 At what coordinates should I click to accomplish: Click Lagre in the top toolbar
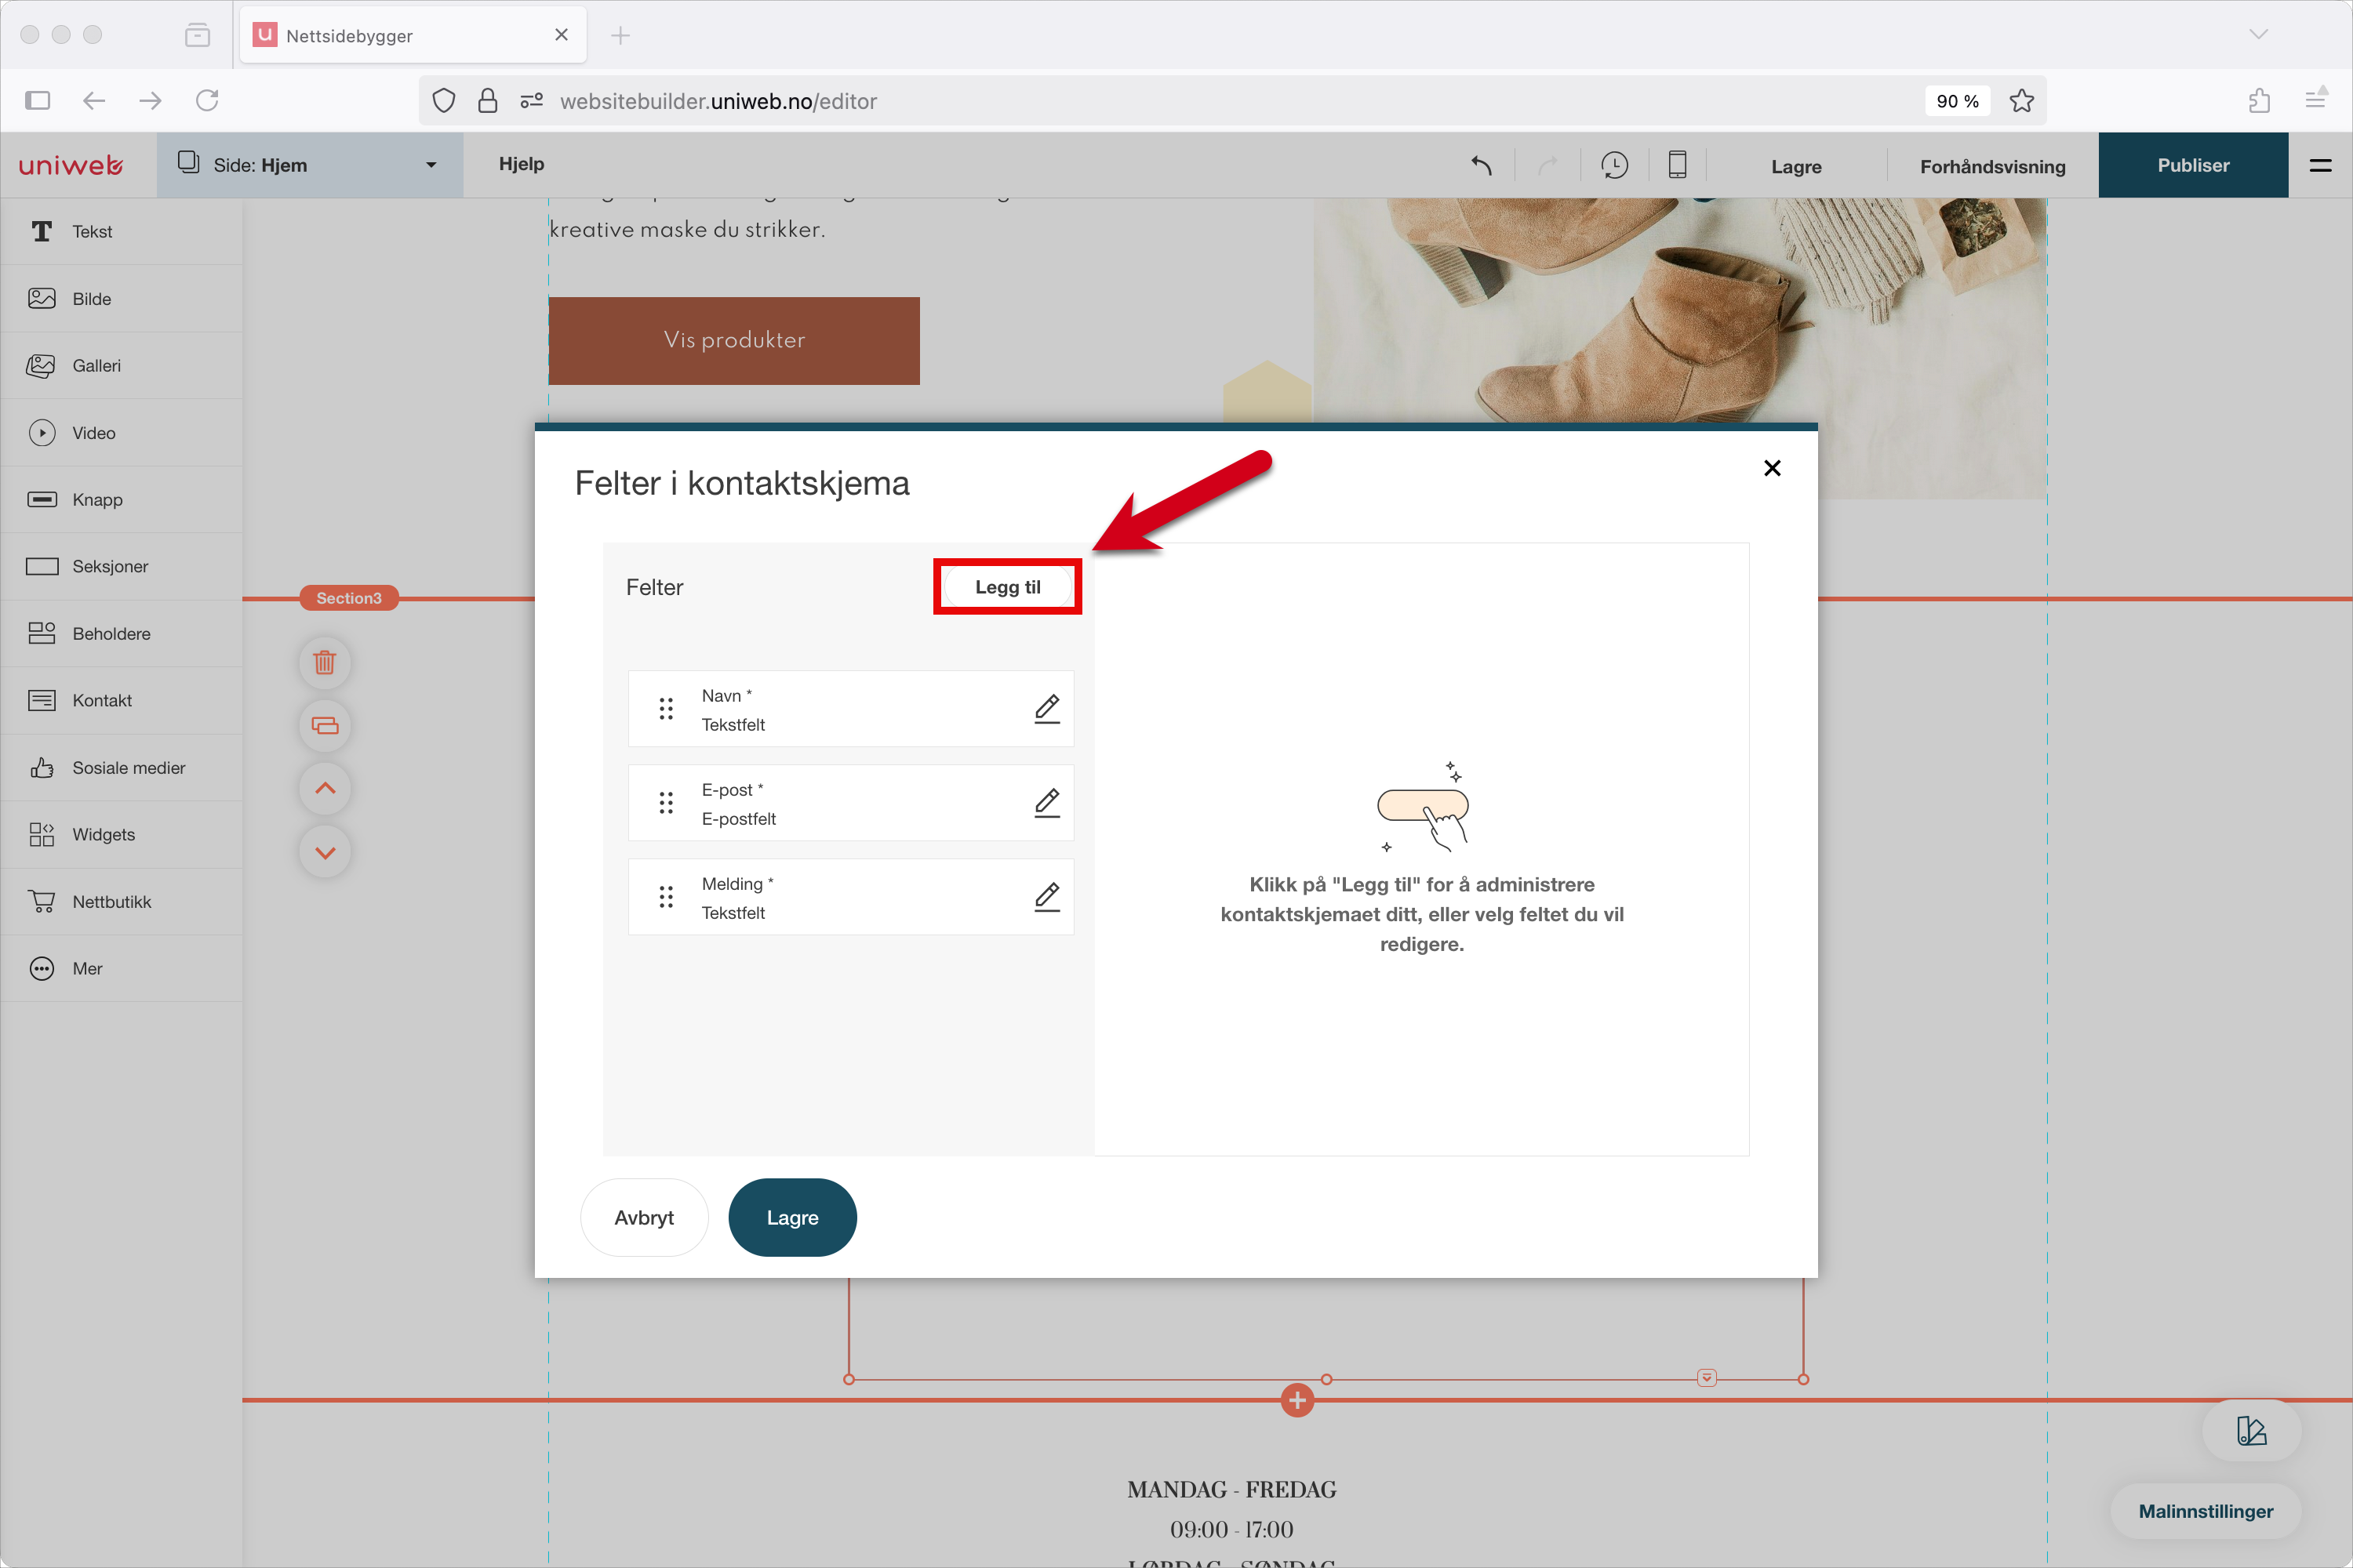[x=1796, y=166]
